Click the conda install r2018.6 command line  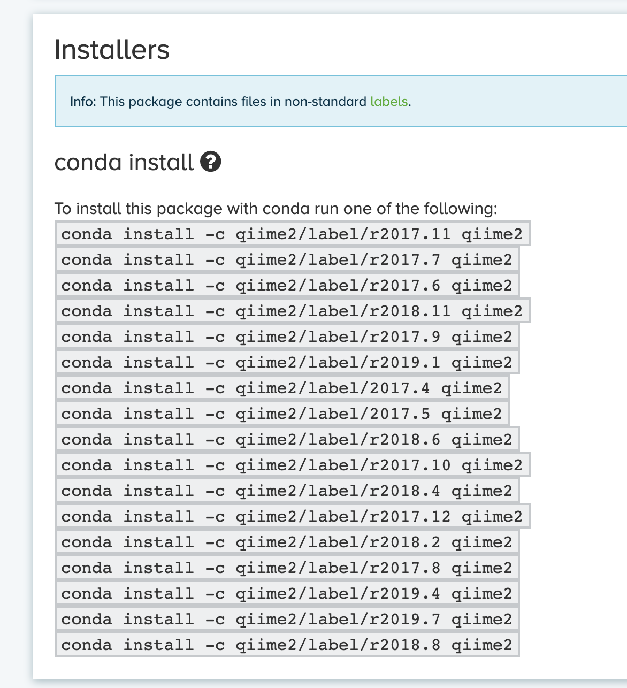pyautogui.click(x=287, y=439)
